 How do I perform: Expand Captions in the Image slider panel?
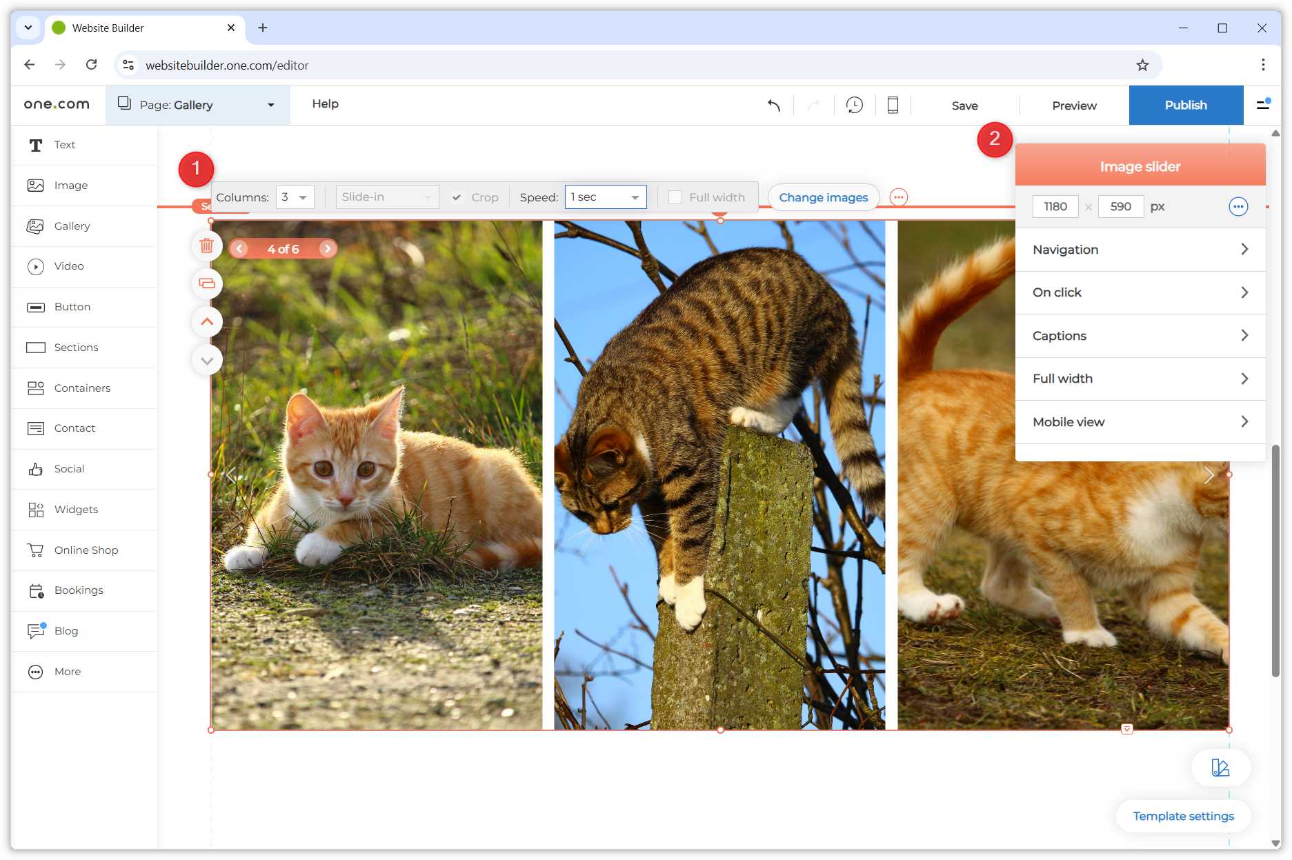[1140, 335]
